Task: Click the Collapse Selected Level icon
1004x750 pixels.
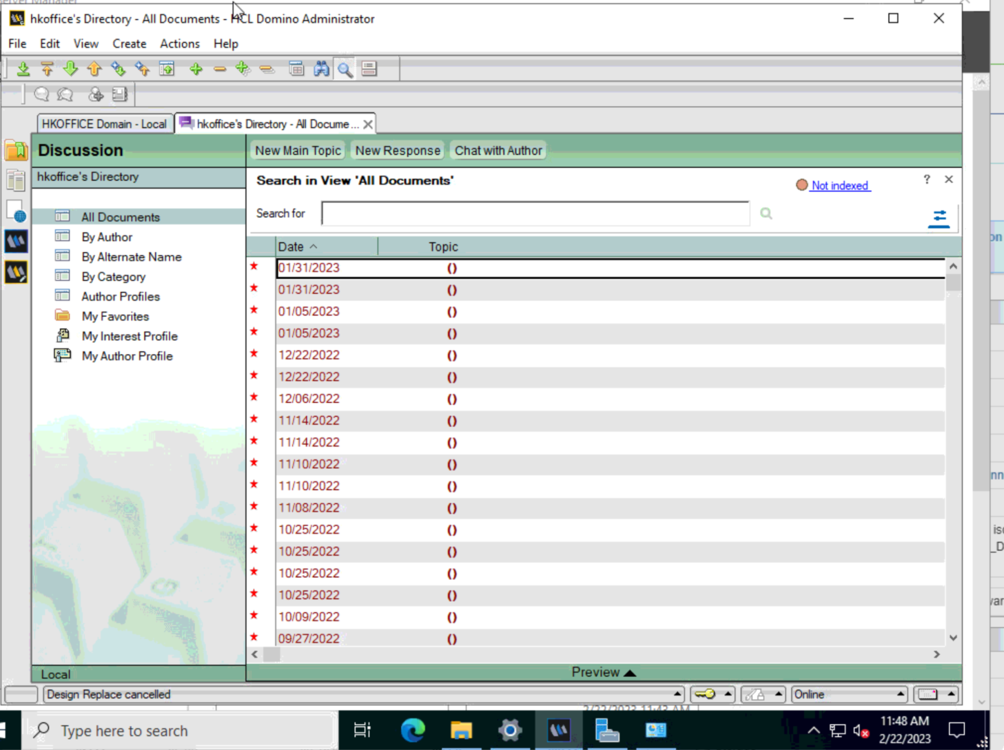Action: tap(267, 69)
